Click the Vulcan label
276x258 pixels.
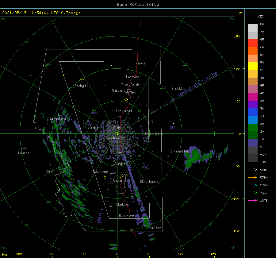[156, 228]
